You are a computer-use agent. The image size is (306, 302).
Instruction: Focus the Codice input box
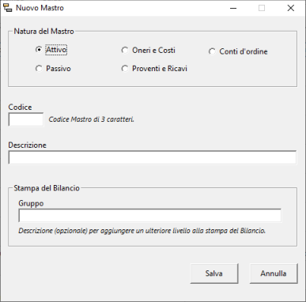[26, 119]
